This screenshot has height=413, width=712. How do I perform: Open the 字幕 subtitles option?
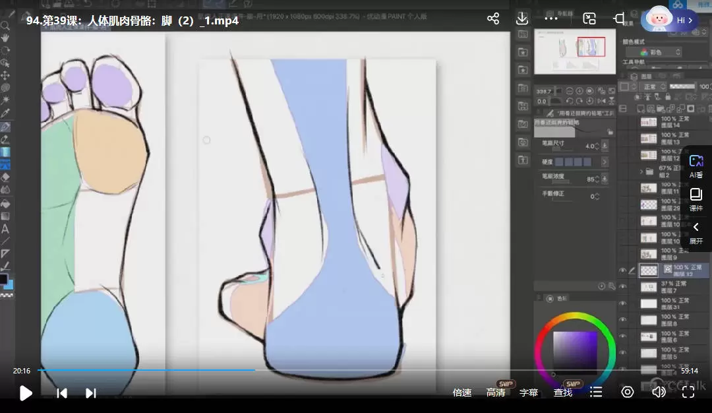click(x=529, y=393)
